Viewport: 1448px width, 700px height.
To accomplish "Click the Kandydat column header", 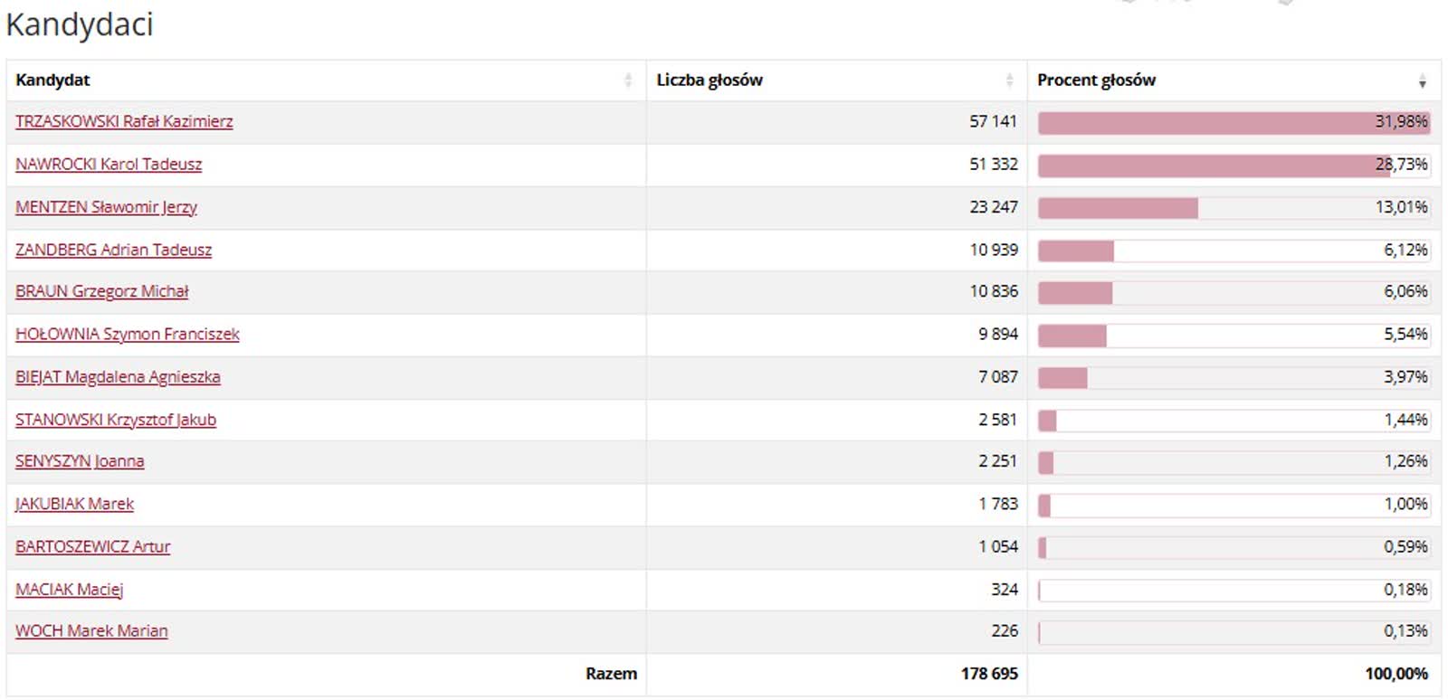I will [52, 80].
